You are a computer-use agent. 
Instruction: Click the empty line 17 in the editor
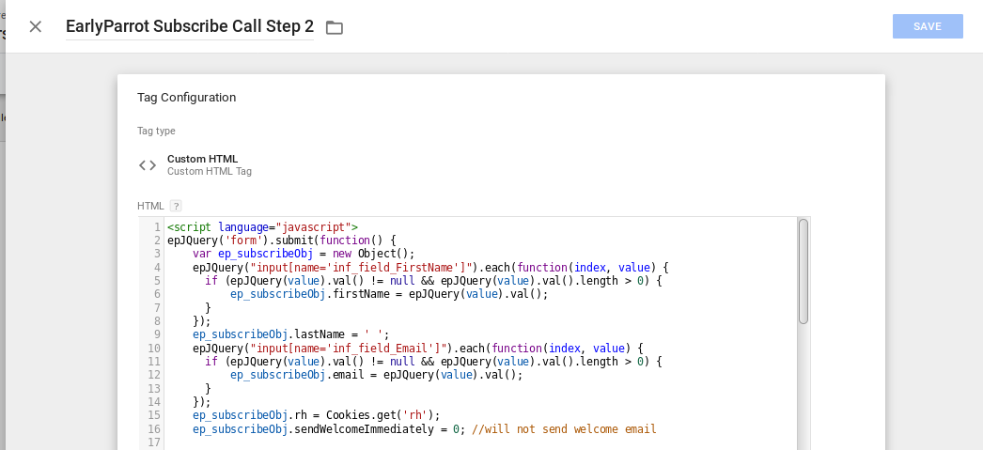pyautogui.click(x=481, y=442)
